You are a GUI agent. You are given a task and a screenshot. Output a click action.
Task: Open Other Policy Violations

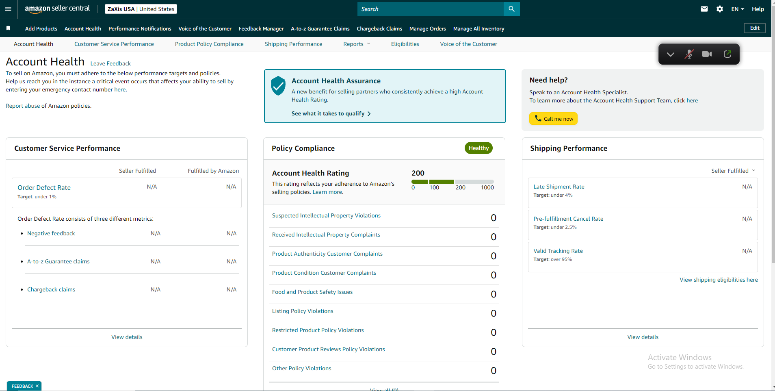pyautogui.click(x=302, y=368)
